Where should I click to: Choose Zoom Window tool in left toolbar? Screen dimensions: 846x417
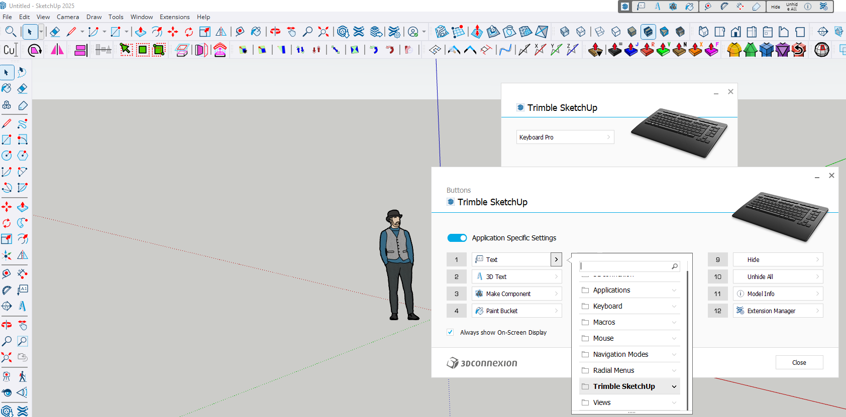[22, 341]
